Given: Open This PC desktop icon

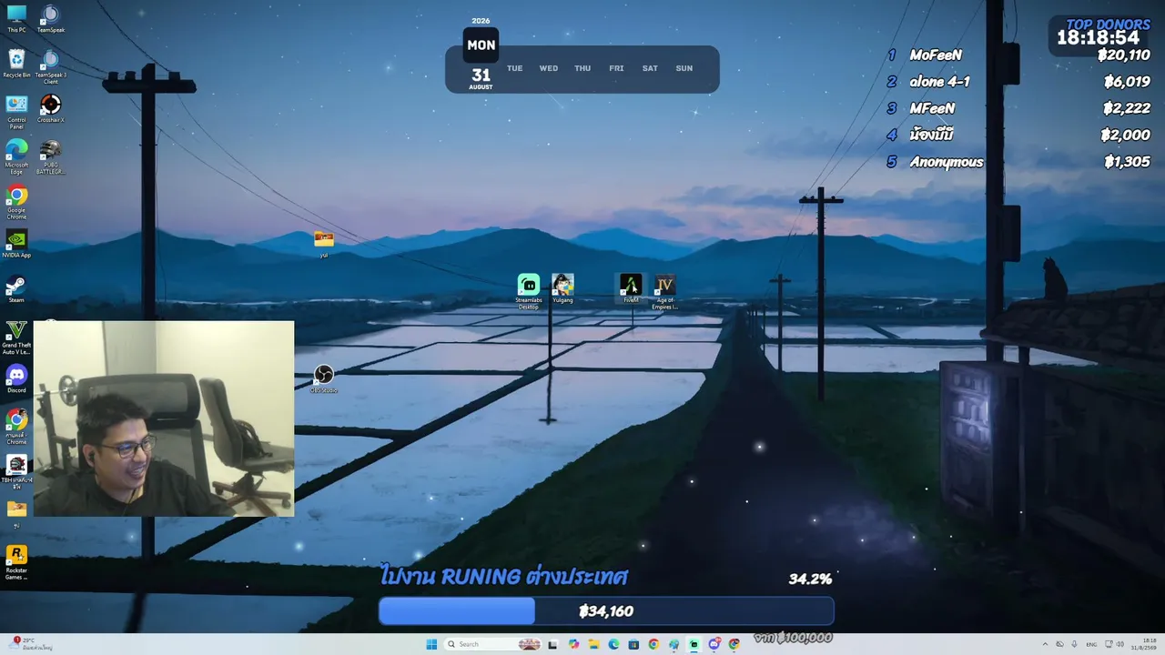Looking at the screenshot, I should 16,18.
